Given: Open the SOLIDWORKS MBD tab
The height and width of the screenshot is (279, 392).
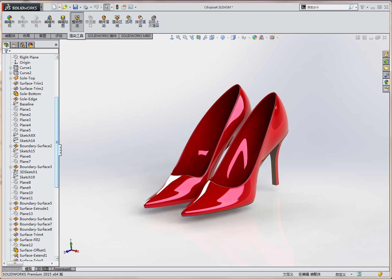Looking at the screenshot, I should [x=136, y=36].
